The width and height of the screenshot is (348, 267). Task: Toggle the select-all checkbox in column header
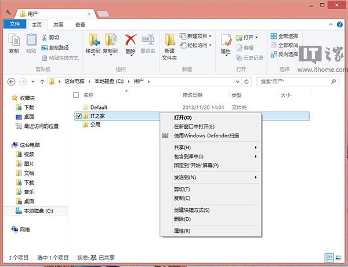[76, 95]
